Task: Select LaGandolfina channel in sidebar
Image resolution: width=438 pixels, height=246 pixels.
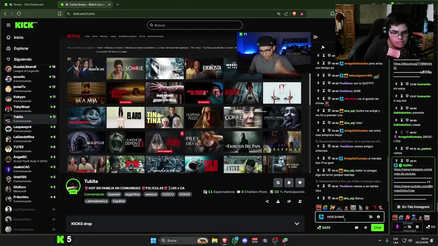Action: (30, 139)
